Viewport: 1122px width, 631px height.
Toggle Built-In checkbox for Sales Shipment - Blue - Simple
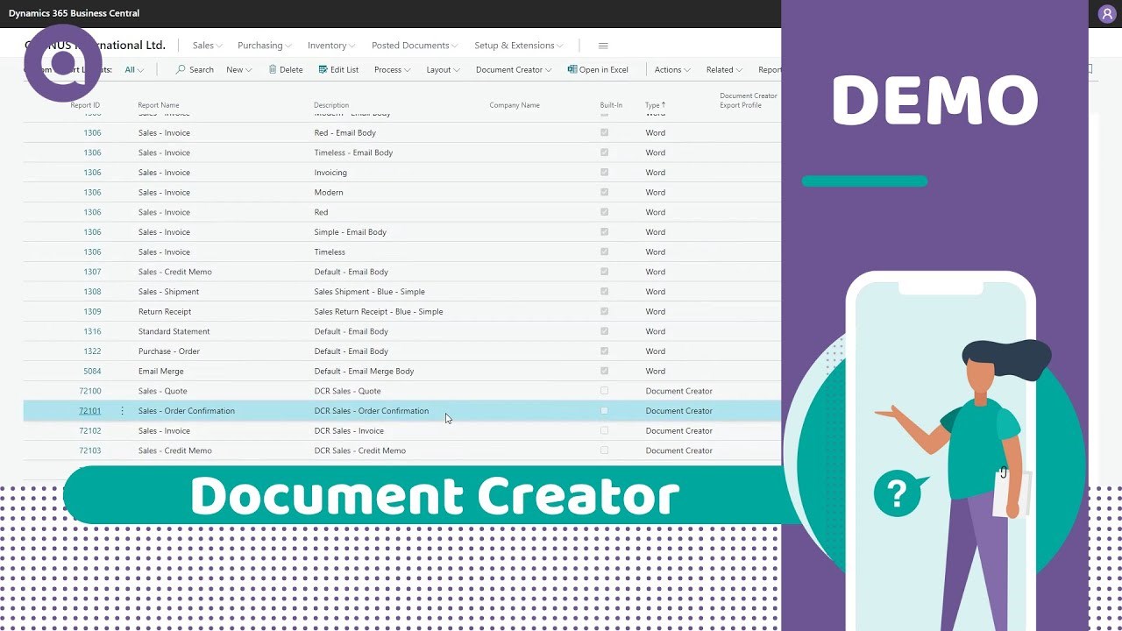[604, 292]
